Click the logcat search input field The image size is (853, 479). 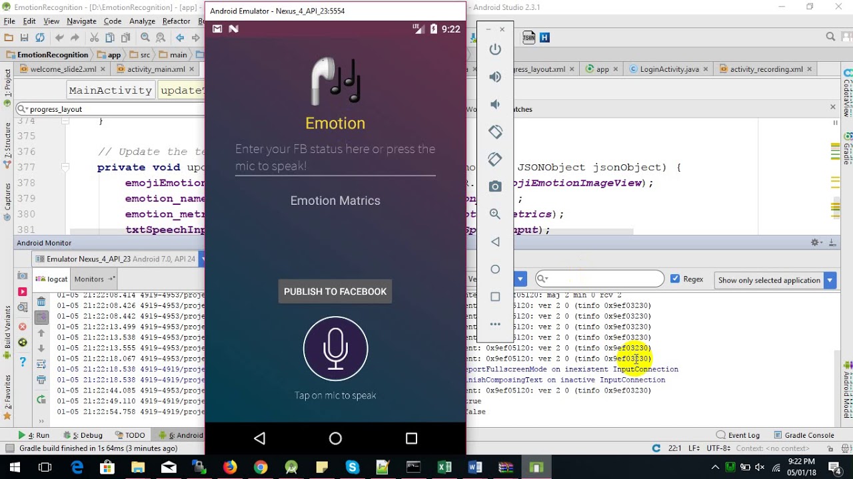[x=600, y=279]
